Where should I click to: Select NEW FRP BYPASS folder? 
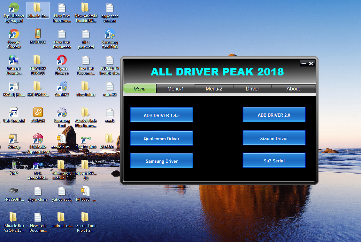tap(38, 65)
